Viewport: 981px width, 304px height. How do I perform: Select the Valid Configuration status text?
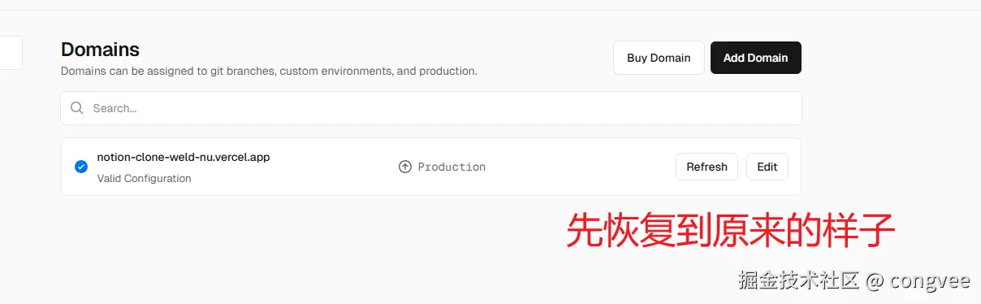(145, 178)
